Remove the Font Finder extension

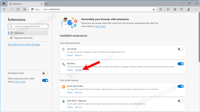[x=78, y=55]
